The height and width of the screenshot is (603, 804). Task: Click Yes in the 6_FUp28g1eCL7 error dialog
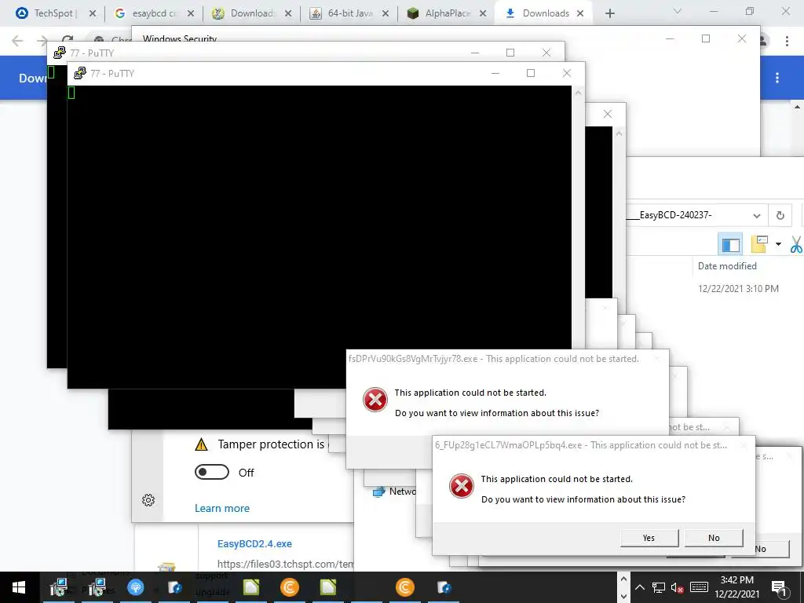click(649, 538)
